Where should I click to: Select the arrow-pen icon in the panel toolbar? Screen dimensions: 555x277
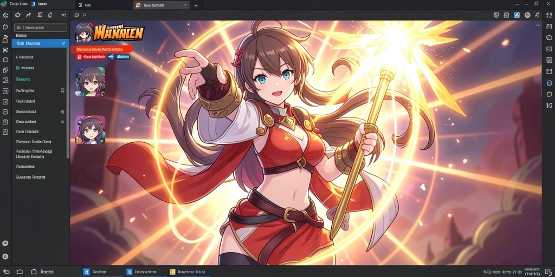[x=29, y=15]
